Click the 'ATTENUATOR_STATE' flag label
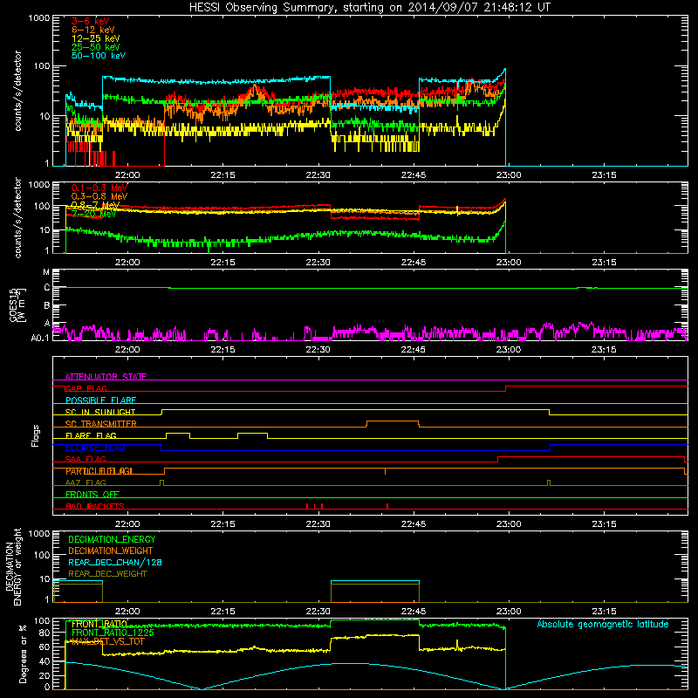Viewport: 698px width, 698px height. point(106,377)
